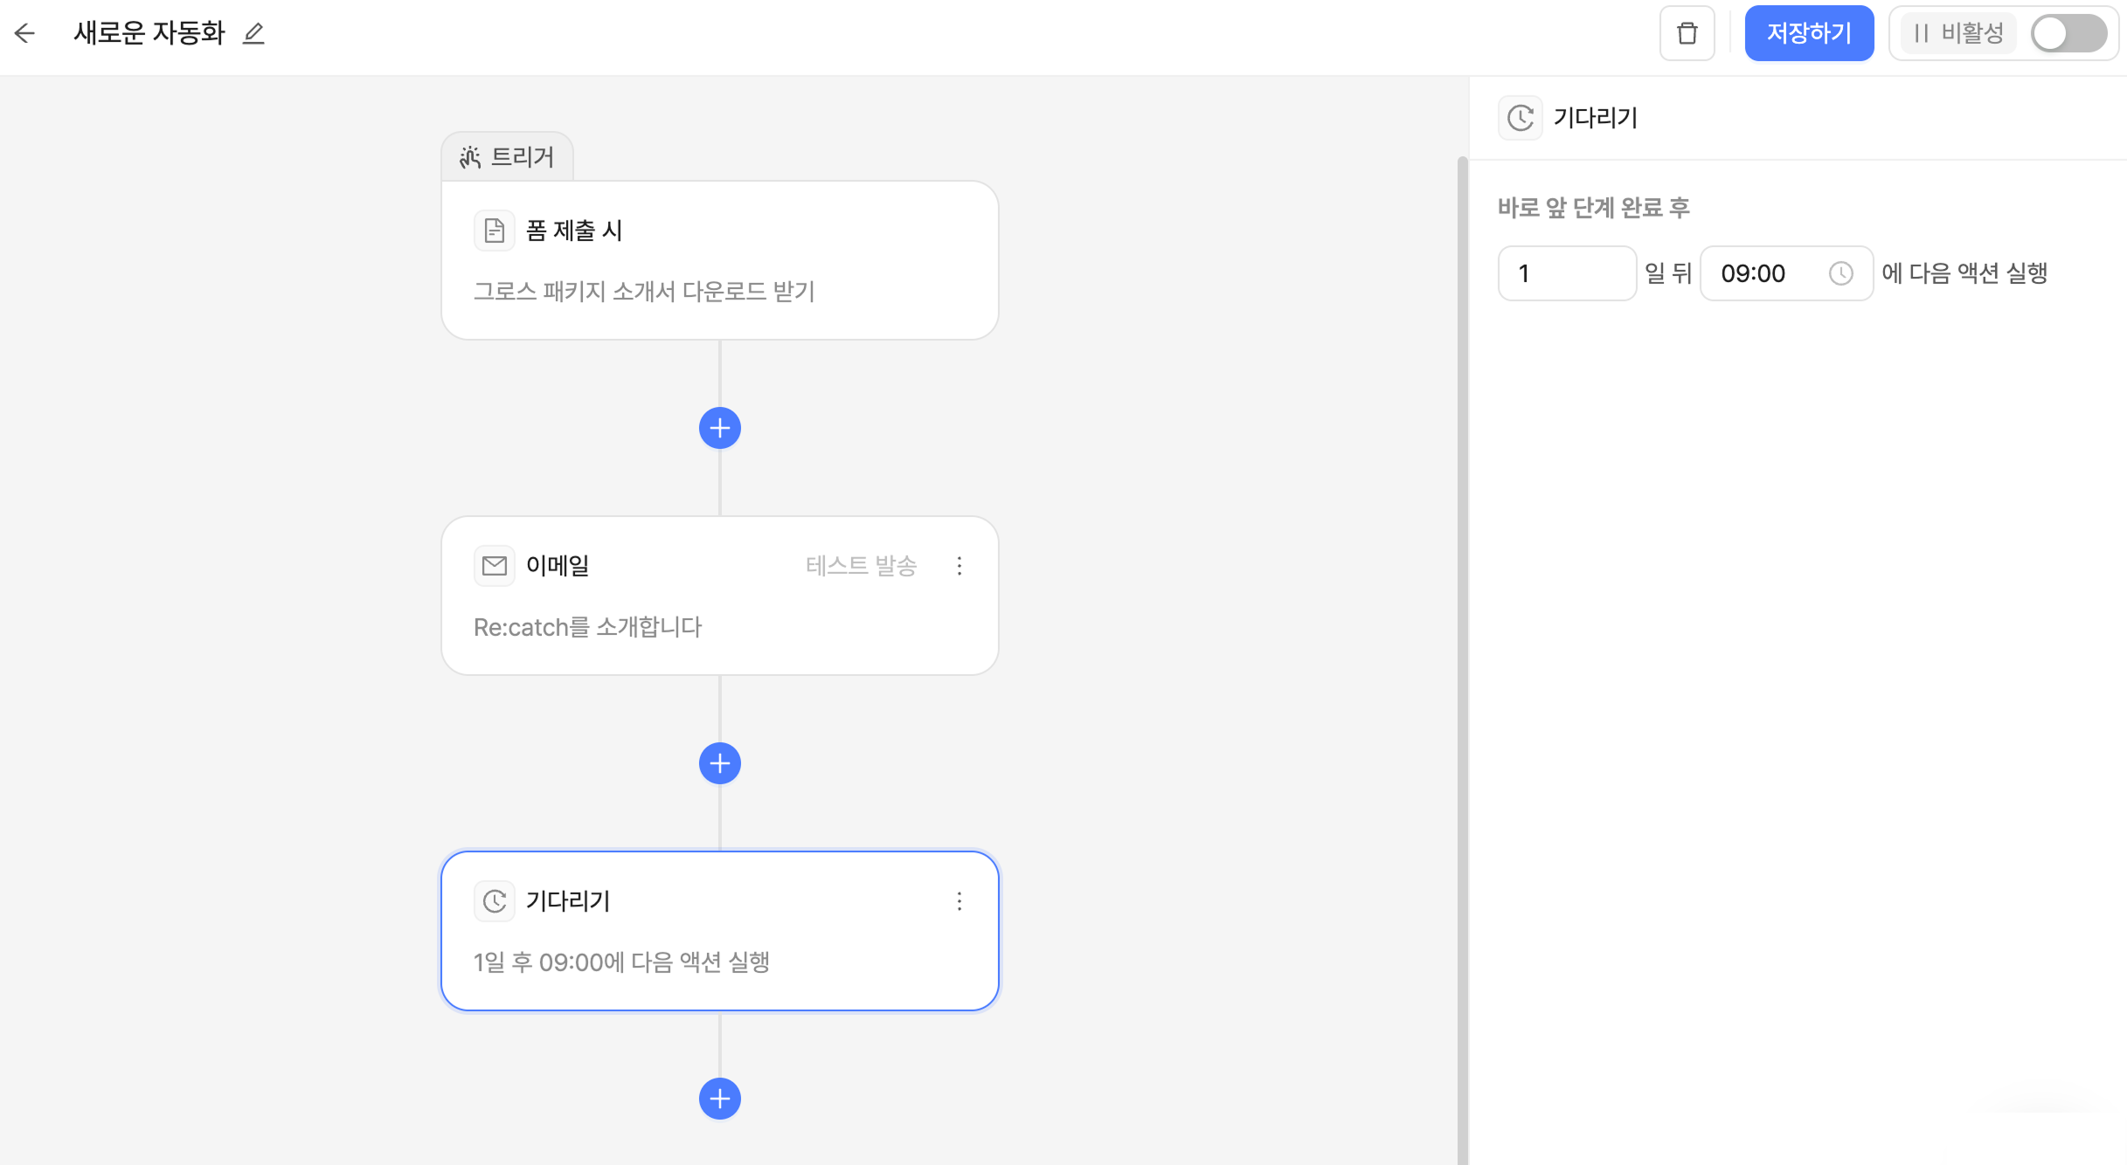Select the 기다리기 wait node card
Screen dimensions: 2127x1165
(719, 931)
